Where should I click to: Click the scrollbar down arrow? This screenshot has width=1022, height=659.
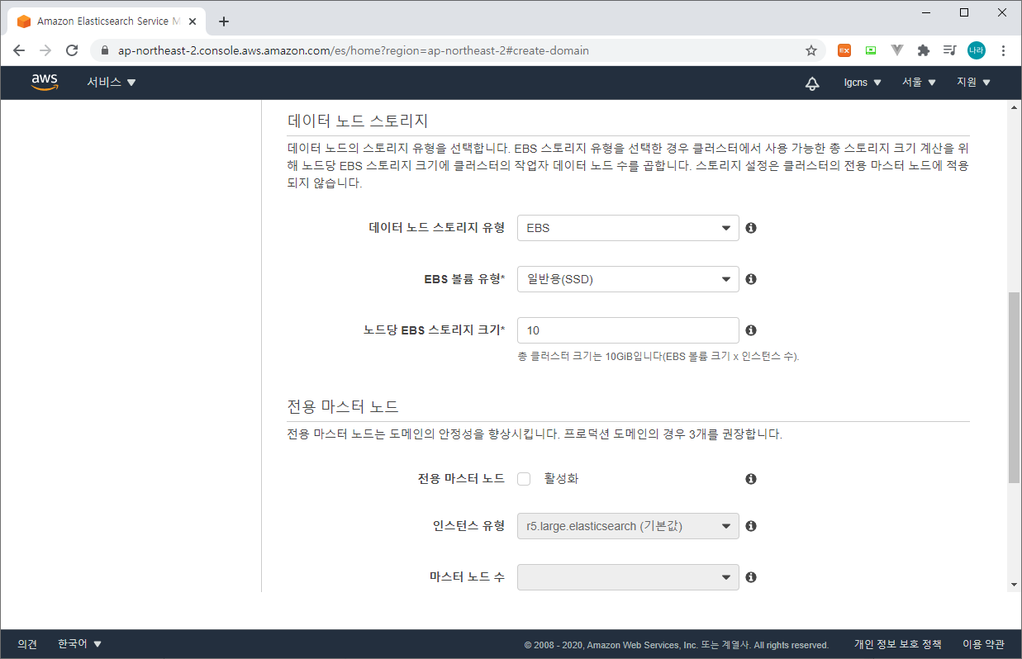tap(1015, 585)
